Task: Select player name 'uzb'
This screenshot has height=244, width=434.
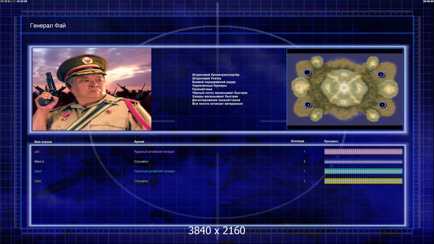Action: pyautogui.click(x=37, y=152)
